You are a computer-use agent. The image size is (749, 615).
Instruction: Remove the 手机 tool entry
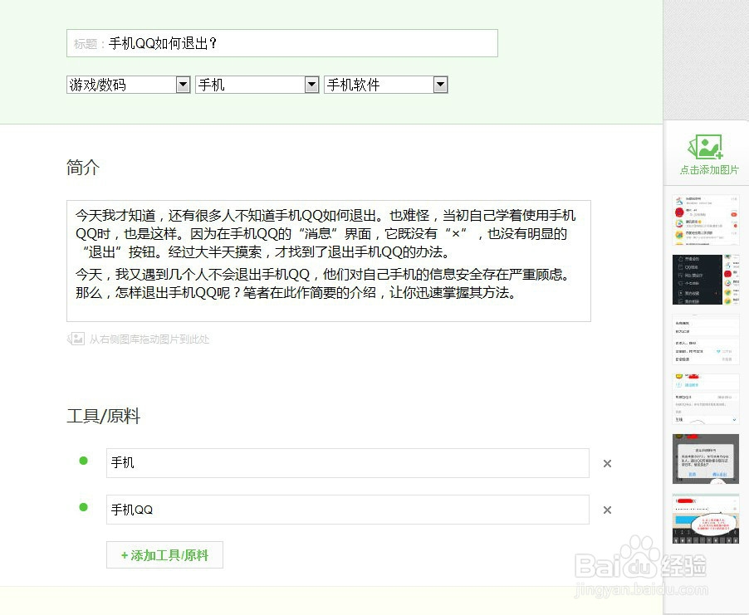(607, 463)
